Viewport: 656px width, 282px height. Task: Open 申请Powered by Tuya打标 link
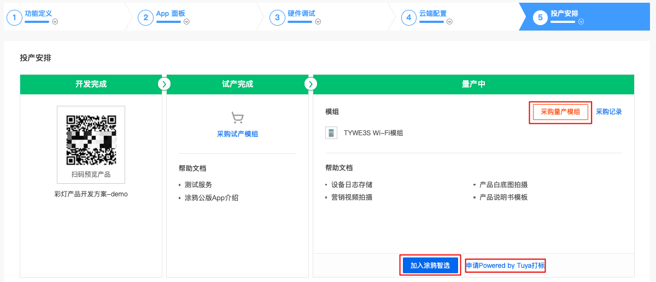click(506, 266)
